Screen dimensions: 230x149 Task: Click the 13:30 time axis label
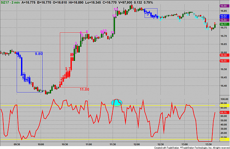(208, 145)
